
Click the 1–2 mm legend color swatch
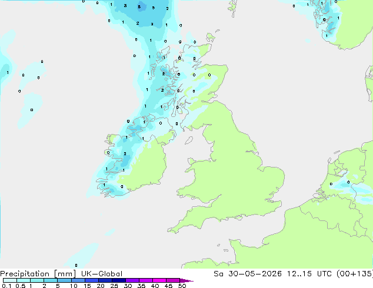click(37, 280)
